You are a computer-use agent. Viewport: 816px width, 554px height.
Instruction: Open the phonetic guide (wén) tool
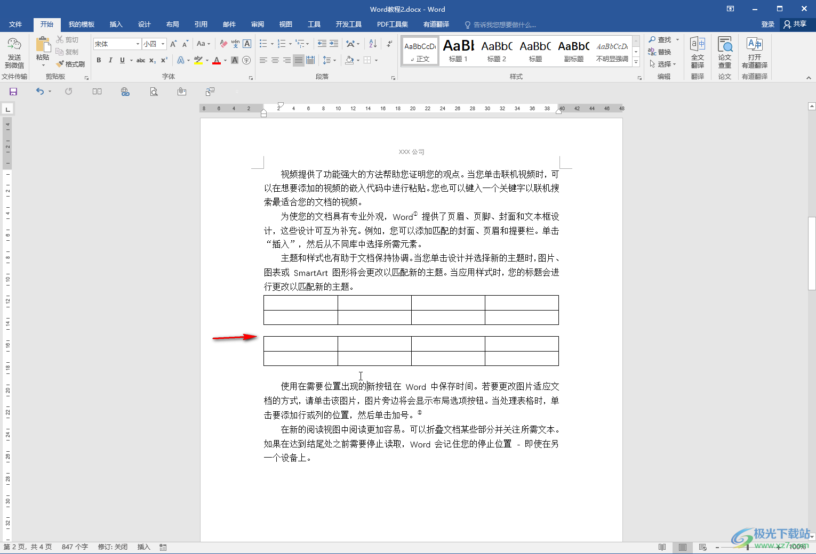click(235, 44)
